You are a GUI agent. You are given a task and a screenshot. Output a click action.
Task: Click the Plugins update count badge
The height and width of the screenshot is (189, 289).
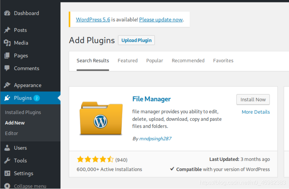click(37, 98)
